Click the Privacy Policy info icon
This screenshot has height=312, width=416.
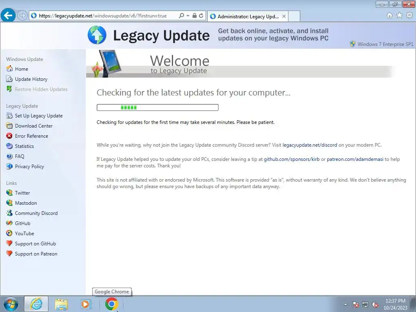click(x=9, y=166)
